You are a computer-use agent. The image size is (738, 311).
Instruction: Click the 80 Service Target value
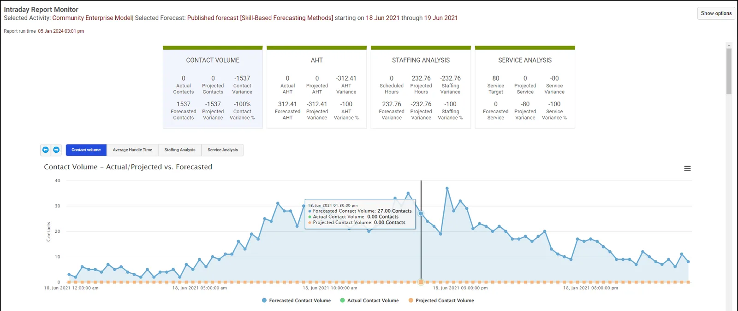[x=496, y=78]
